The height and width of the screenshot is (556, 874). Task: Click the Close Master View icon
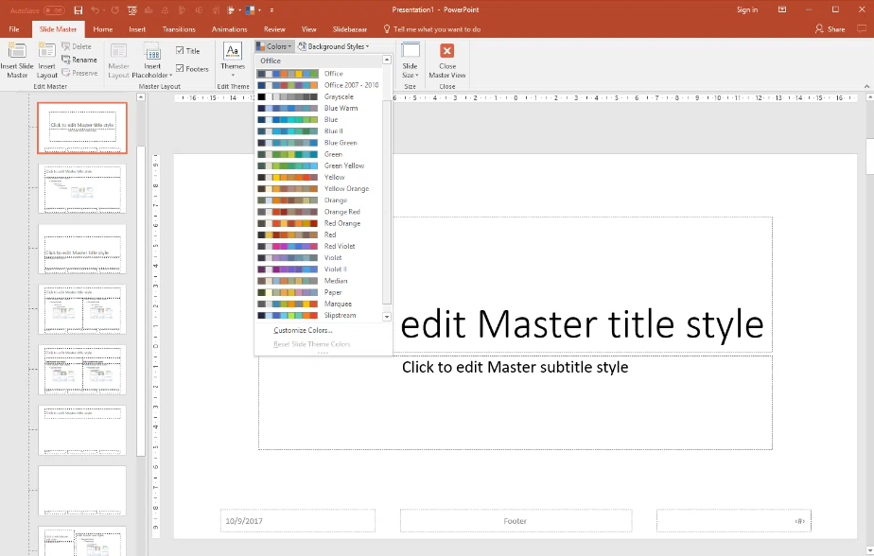pyautogui.click(x=446, y=60)
